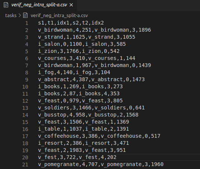Click the file icon in the editor tab
This screenshot has height=169, width=200.
[6, 5]
